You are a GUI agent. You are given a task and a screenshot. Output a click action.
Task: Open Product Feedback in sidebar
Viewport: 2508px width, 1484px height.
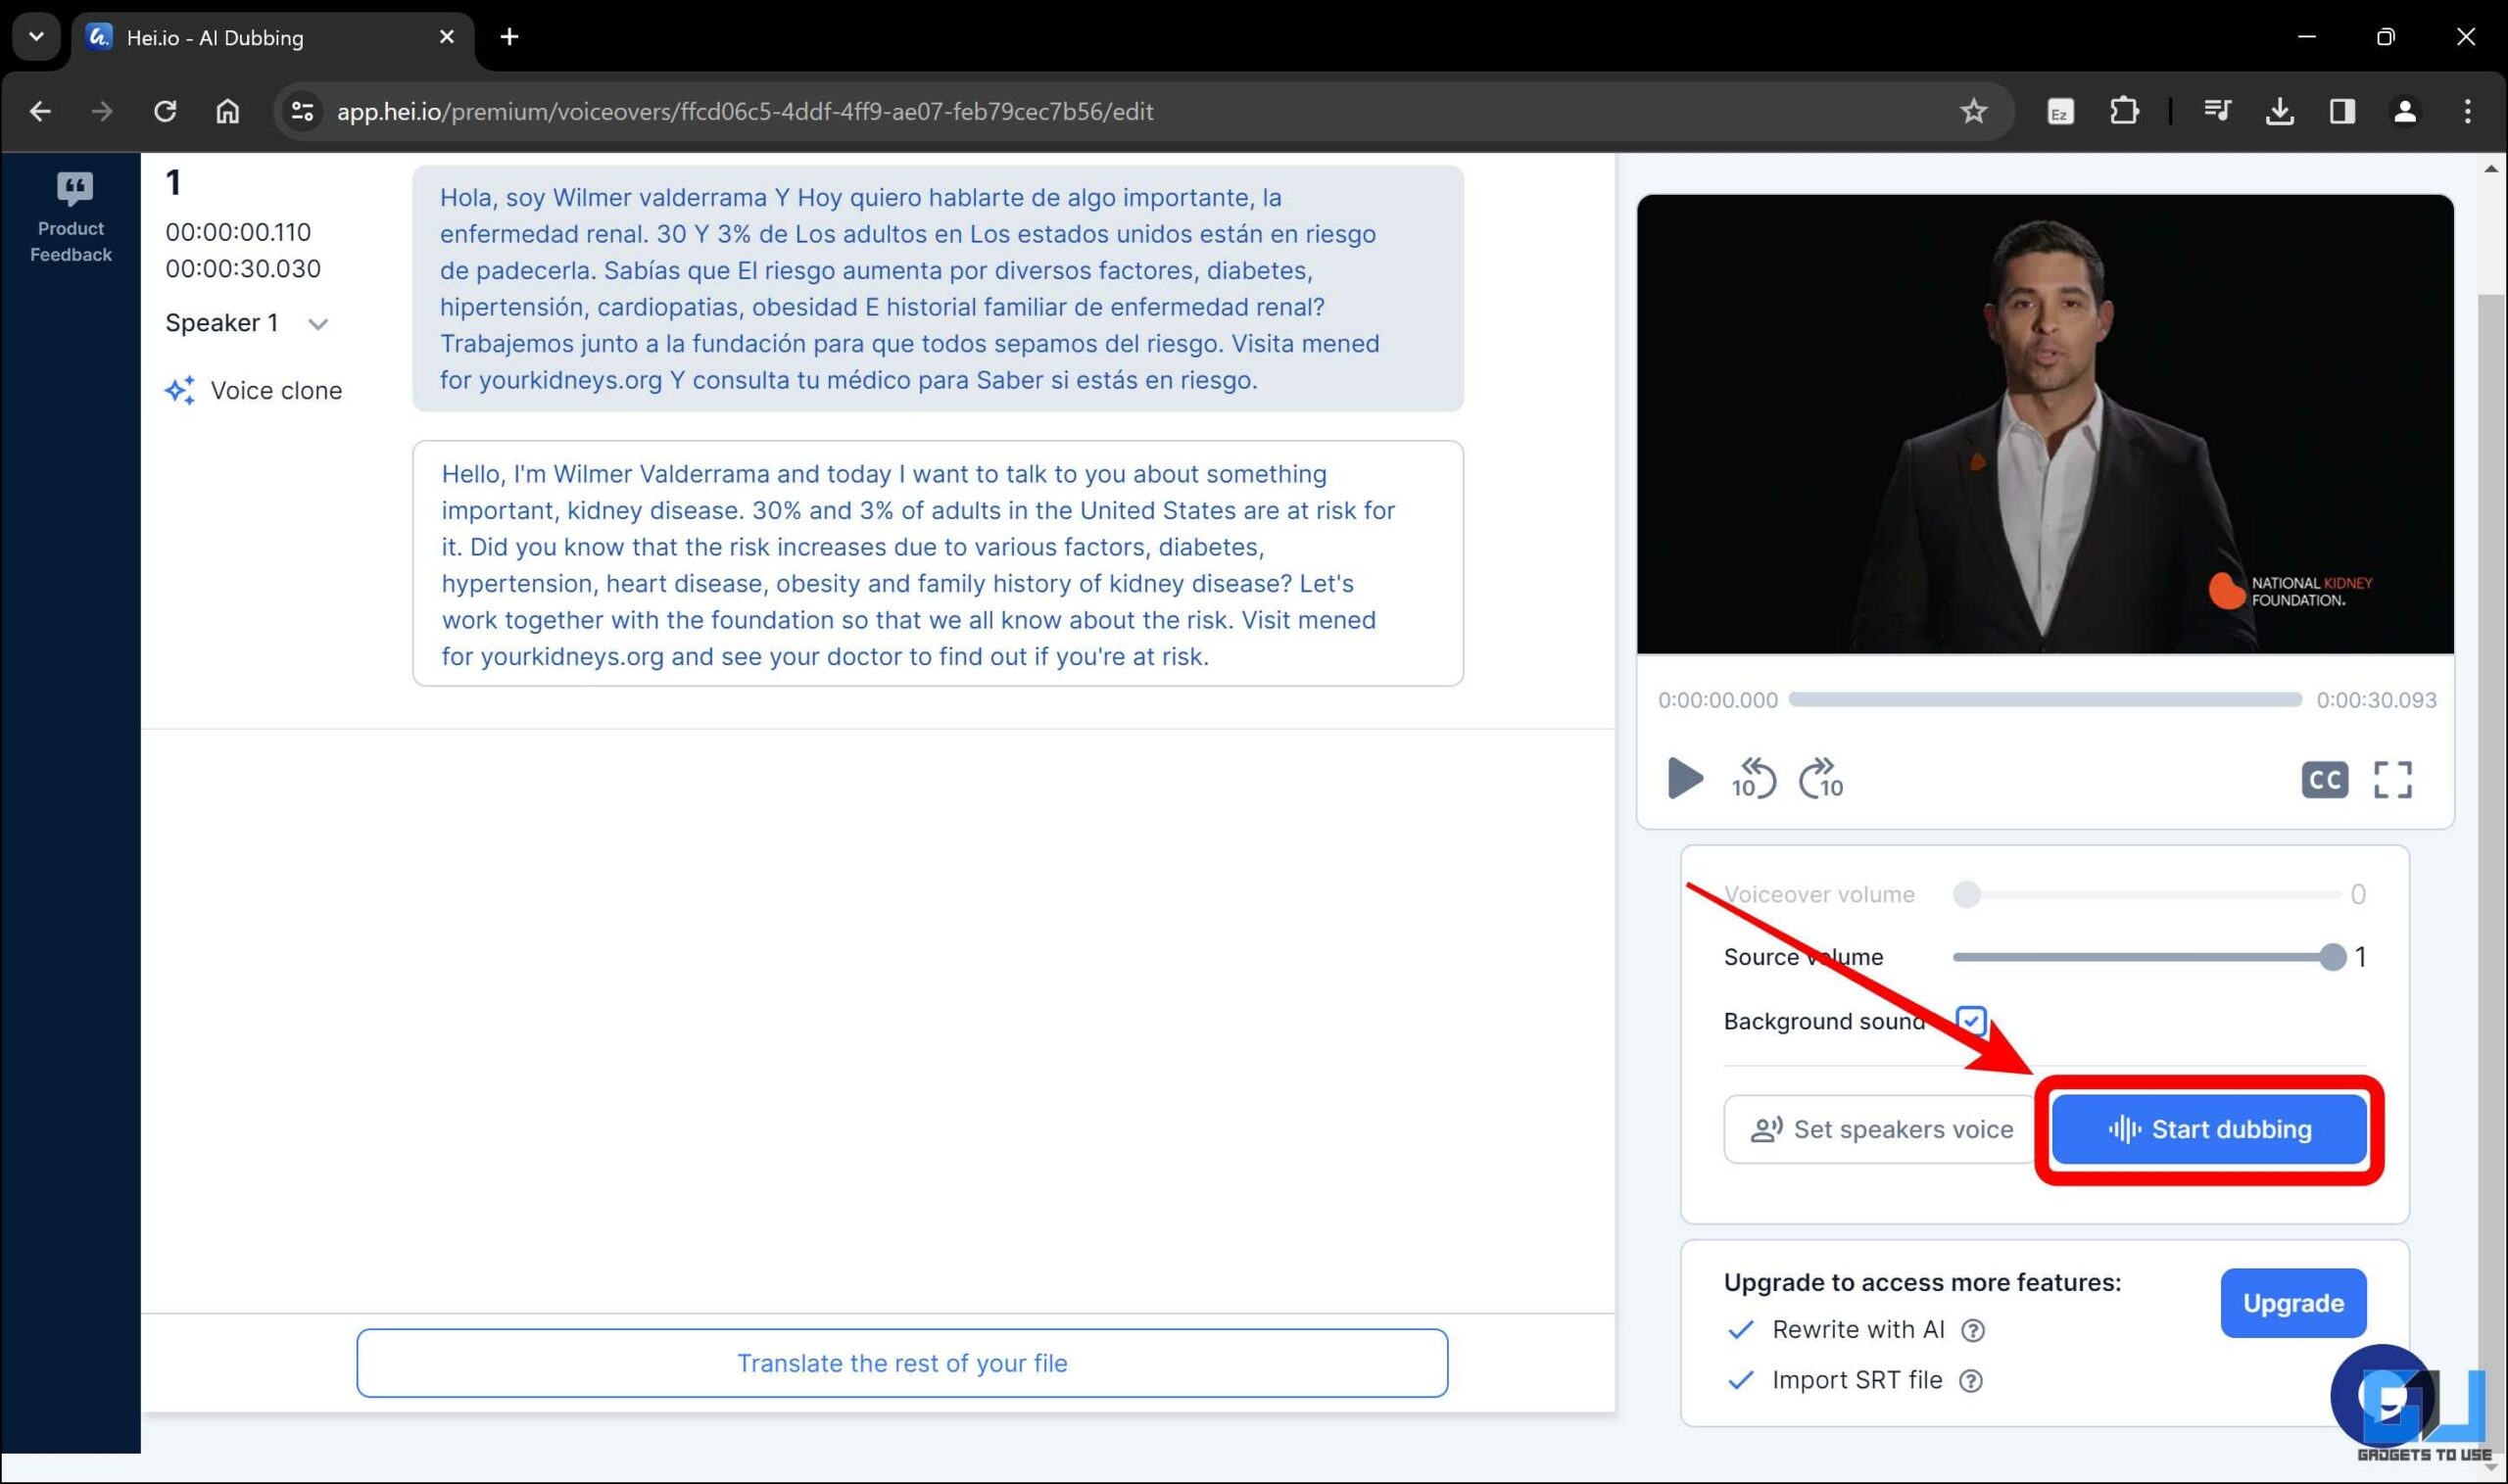coord(71,218)
